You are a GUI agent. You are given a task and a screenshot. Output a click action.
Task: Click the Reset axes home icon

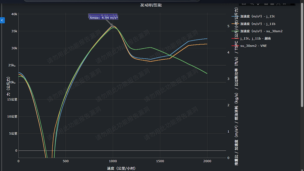coord(284,3)
